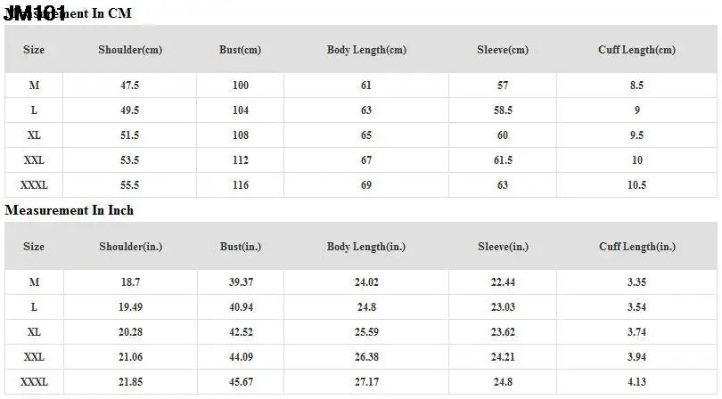Click shoulder value 47.5
Image resolution: width=722 pixels, height=399 pixels.
click(130, 85)
